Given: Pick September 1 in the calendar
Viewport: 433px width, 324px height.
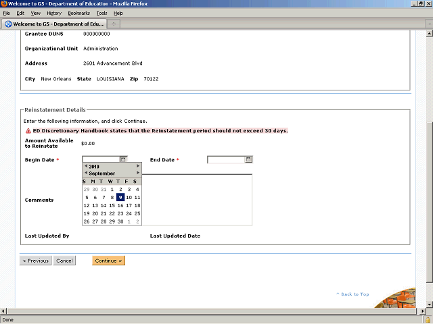Looking at the screenshot, I should tap(112, 189).
